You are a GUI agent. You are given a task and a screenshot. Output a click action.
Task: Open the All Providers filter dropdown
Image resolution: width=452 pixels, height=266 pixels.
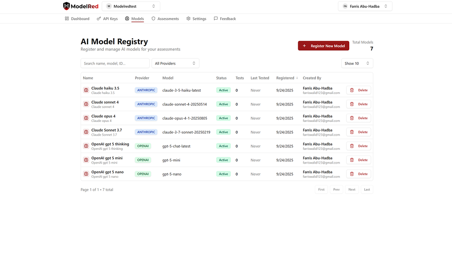point(175,63)
